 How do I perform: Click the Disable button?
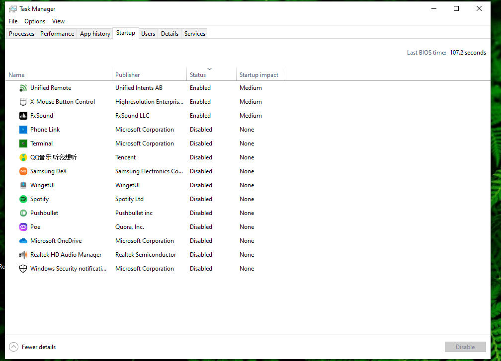click(x=465, y=347)
